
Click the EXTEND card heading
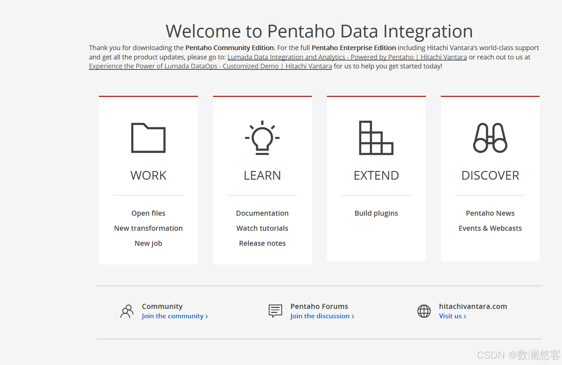[x=376, y=175]
